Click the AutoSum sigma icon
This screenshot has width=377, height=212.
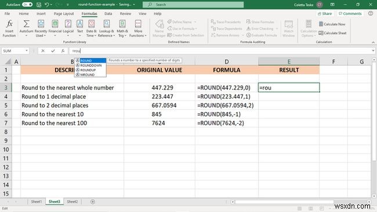point(26,24)
